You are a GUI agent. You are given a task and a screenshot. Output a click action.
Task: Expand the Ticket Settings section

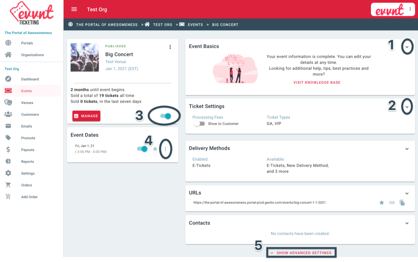407,107
